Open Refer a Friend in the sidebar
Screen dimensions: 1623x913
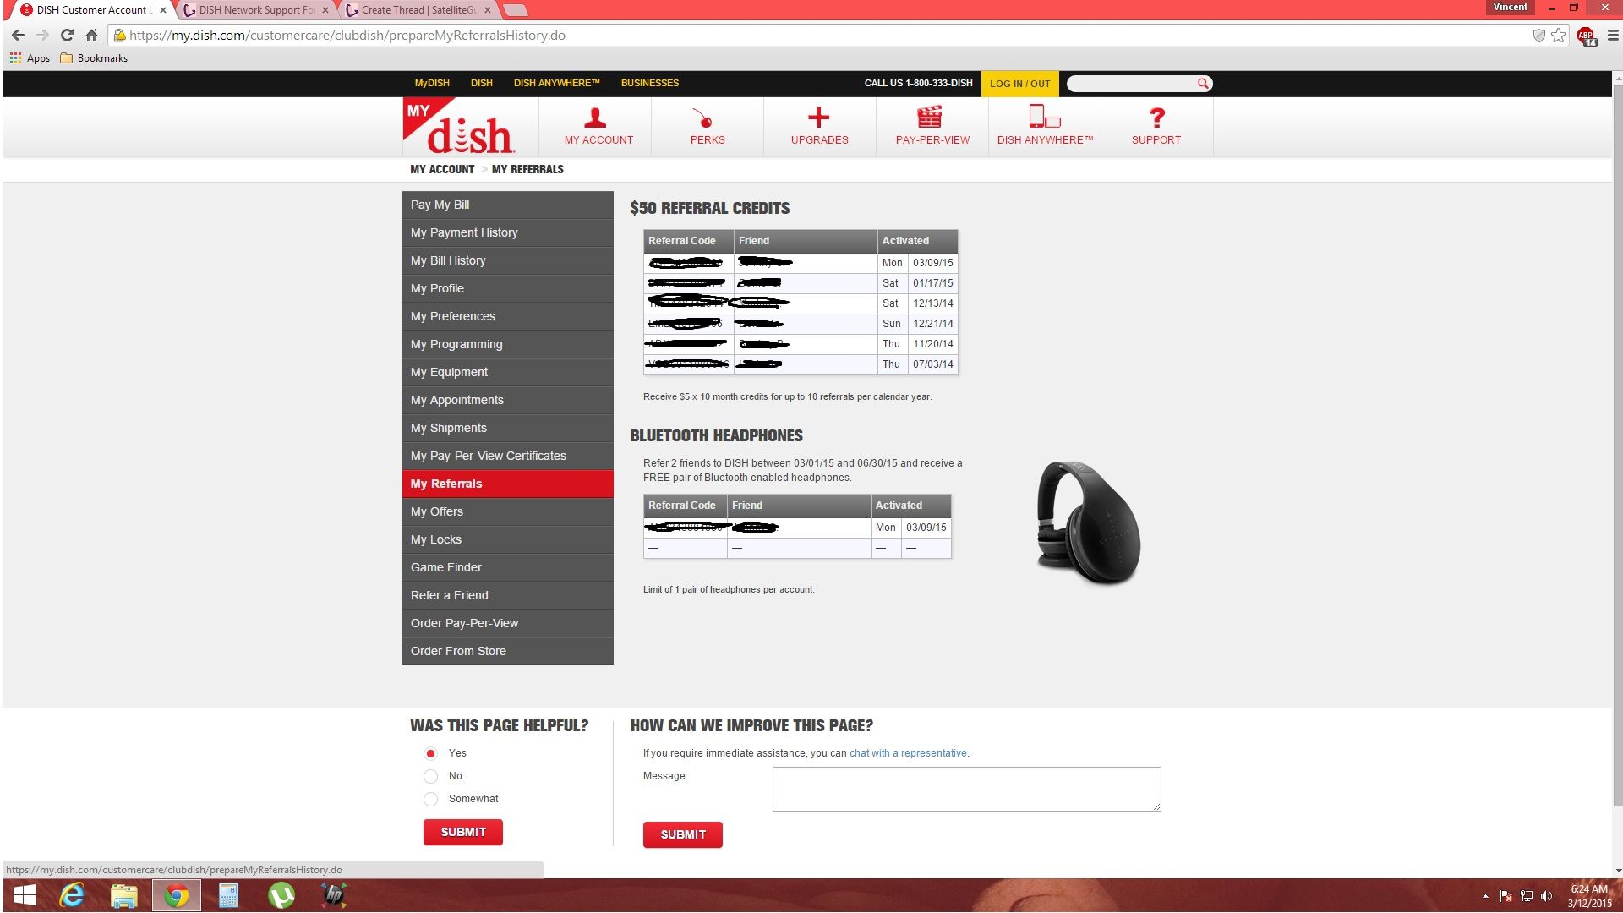click(508, 595)
